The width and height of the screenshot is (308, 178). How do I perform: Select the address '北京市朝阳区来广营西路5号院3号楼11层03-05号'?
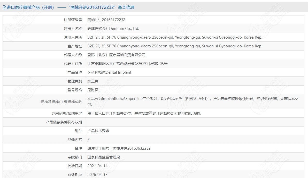[127, 64]
